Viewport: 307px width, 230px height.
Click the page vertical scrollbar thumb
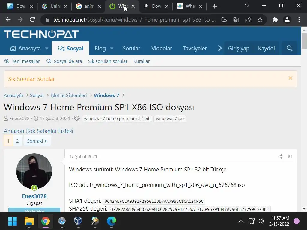click(x=304, y=41)
